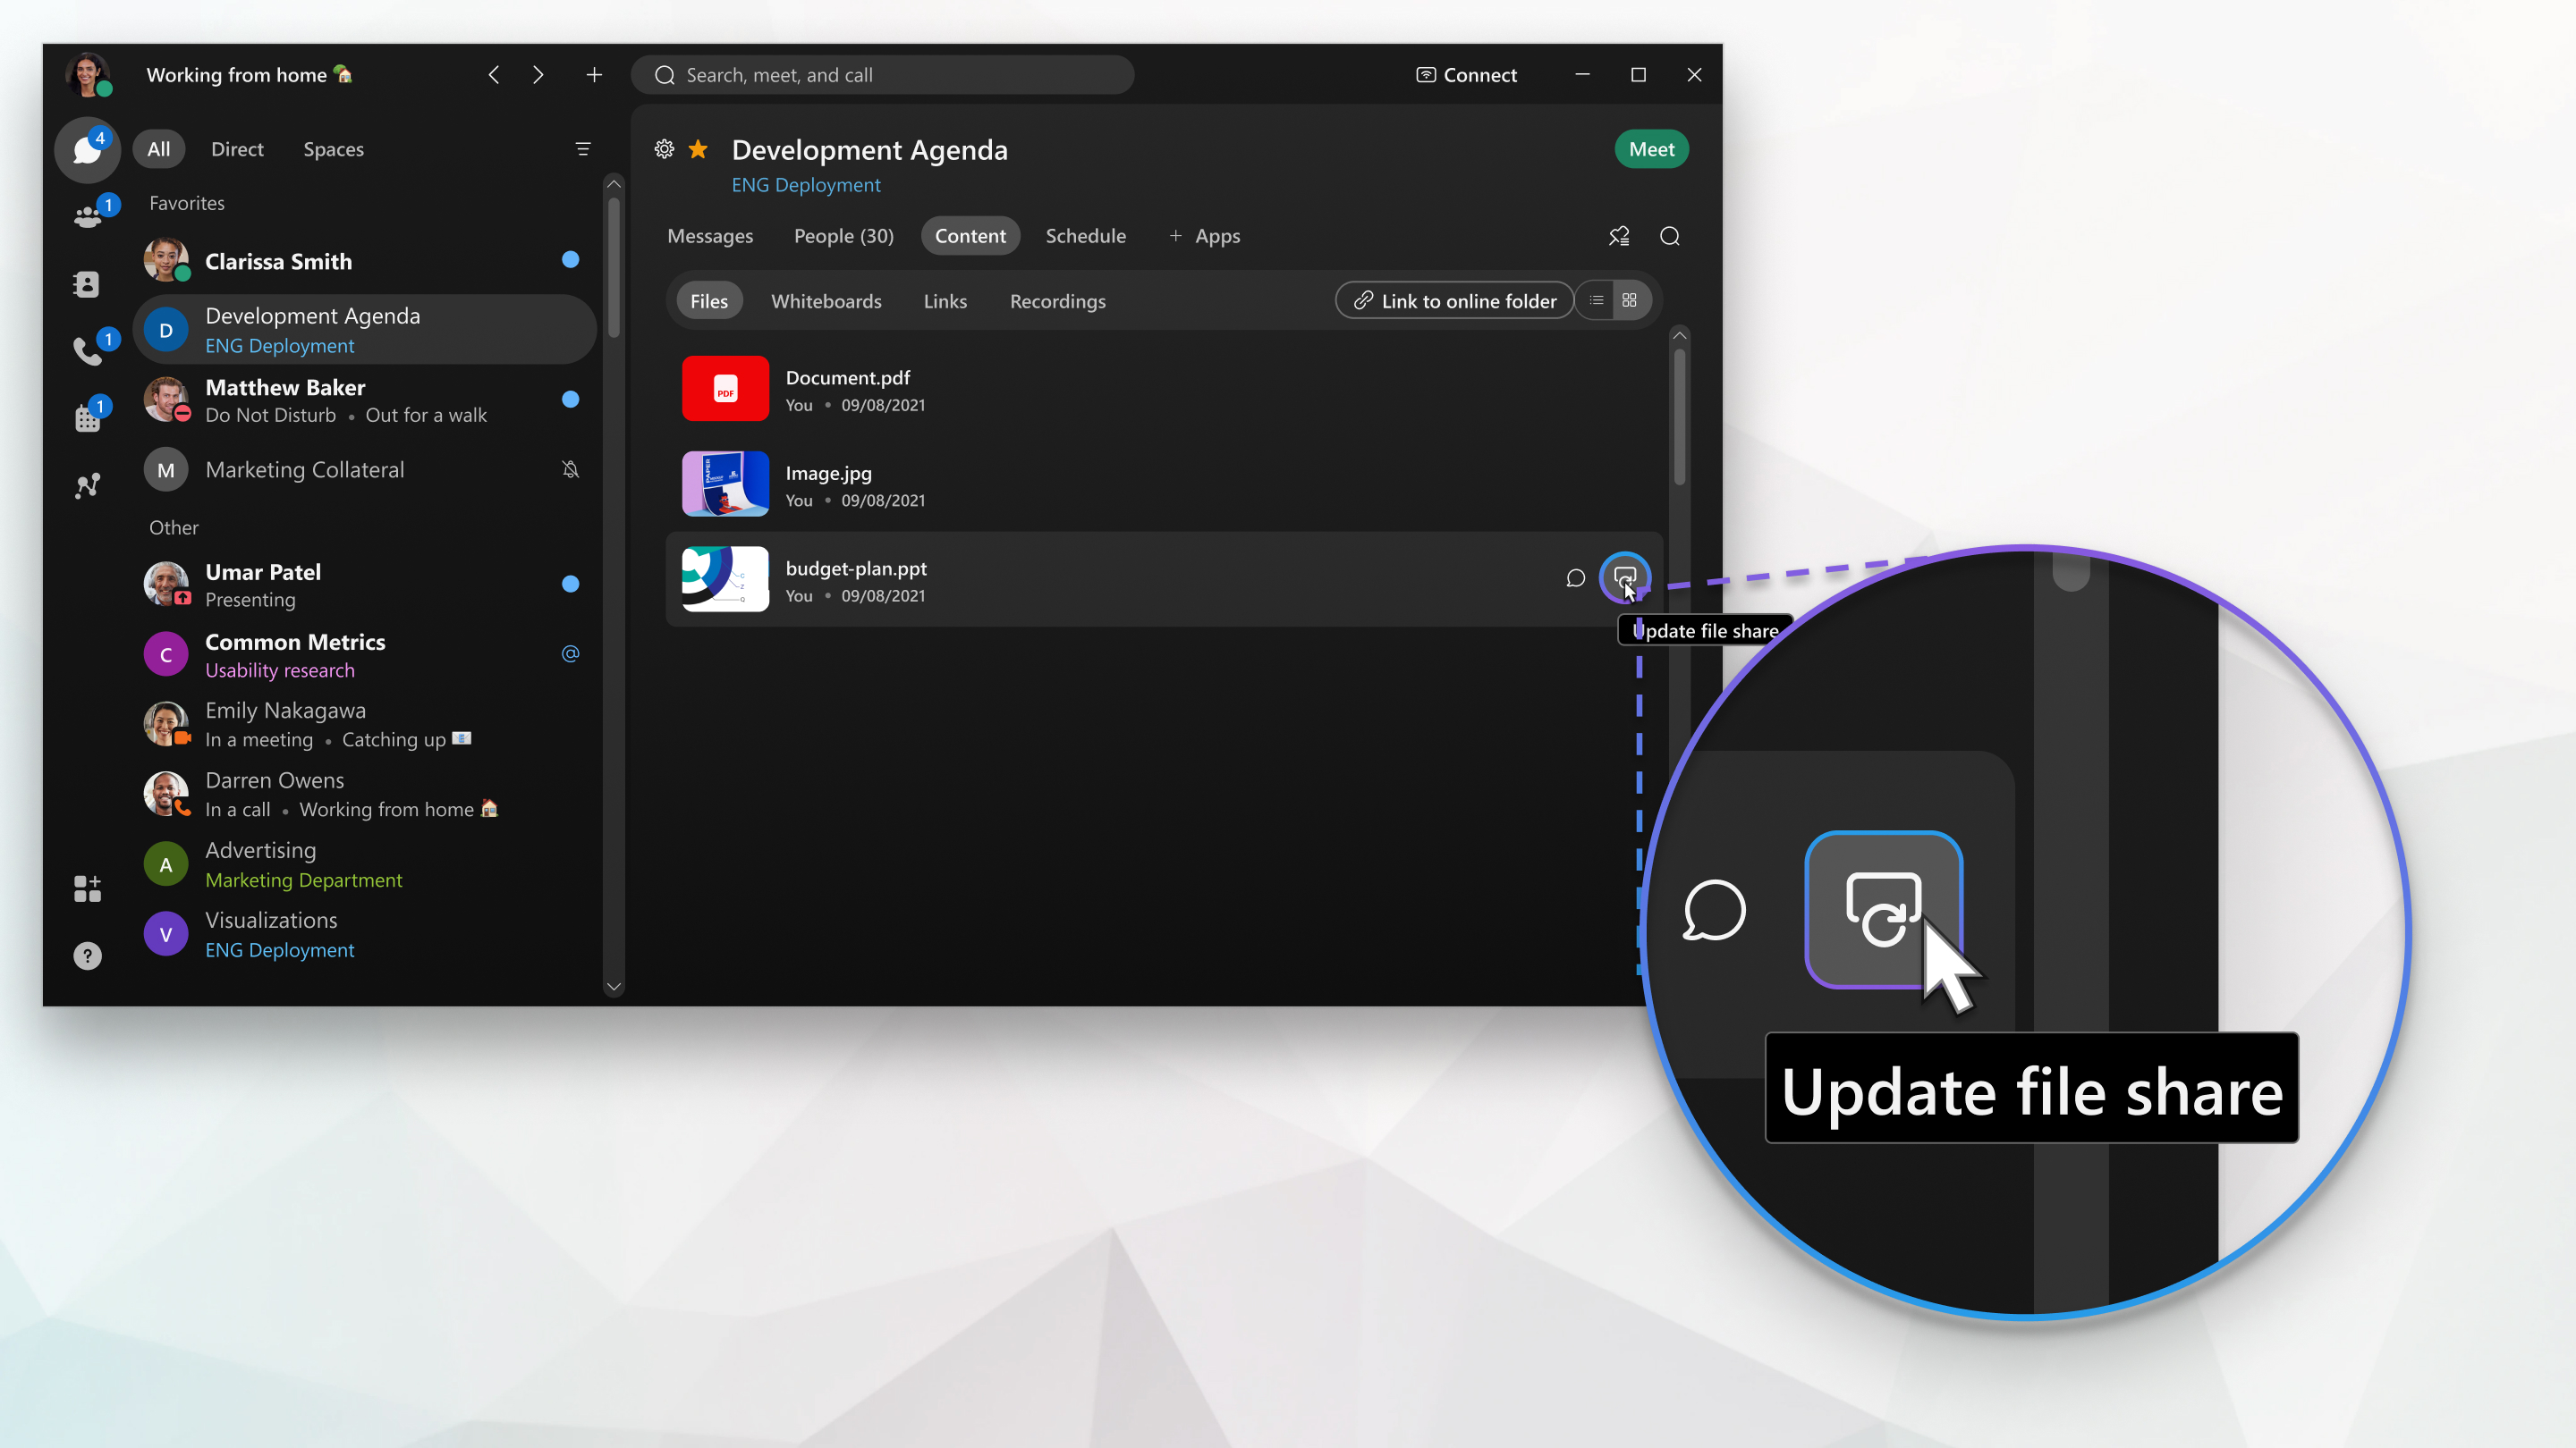
Task: Open the message/comment icon for budget-plan.ppt
Action: pos(1574,577)
